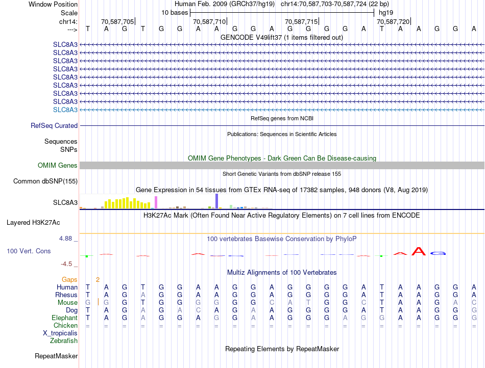Open 100 vertebrates Basewise Conservation by PhyloP title
Viewport: 485px width, 368px height.
282,239
